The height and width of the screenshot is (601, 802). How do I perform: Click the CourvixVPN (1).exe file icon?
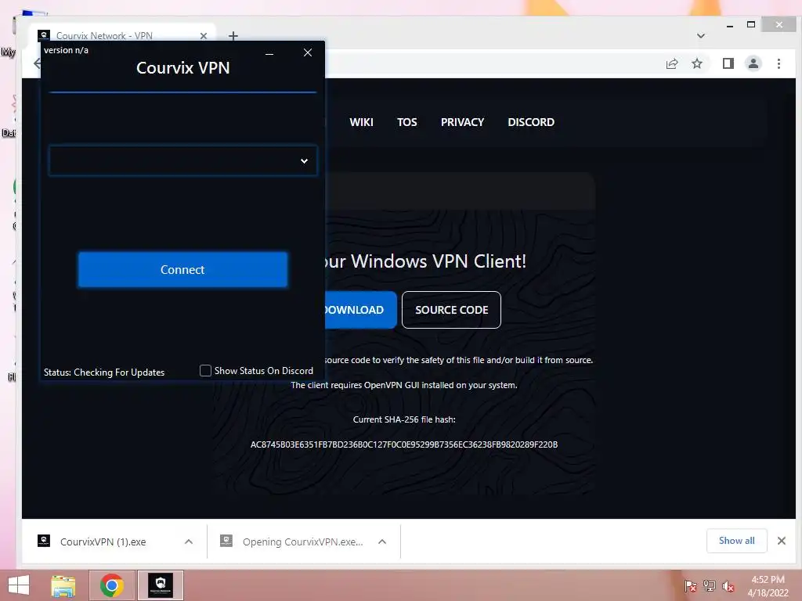tap(44, 541)
